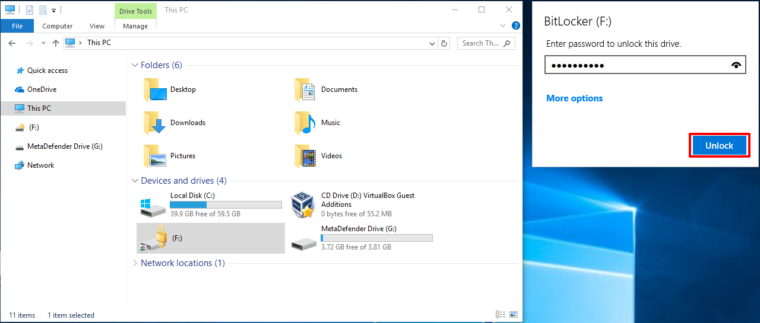Select OneDrive in the navigation pane
The image size is (760, 323).
click(42, 89)
